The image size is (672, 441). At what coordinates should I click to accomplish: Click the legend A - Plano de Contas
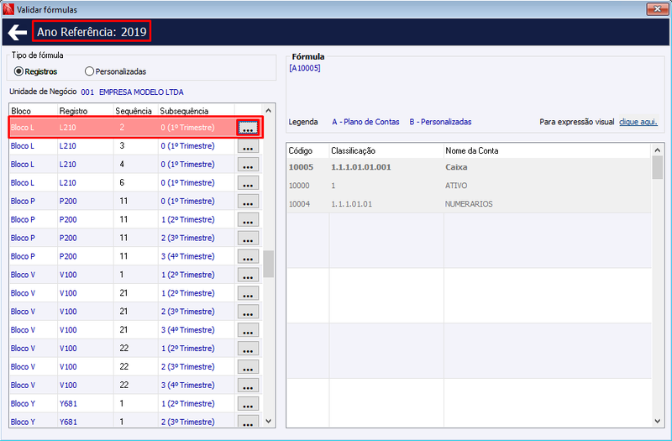pos(365,122)
